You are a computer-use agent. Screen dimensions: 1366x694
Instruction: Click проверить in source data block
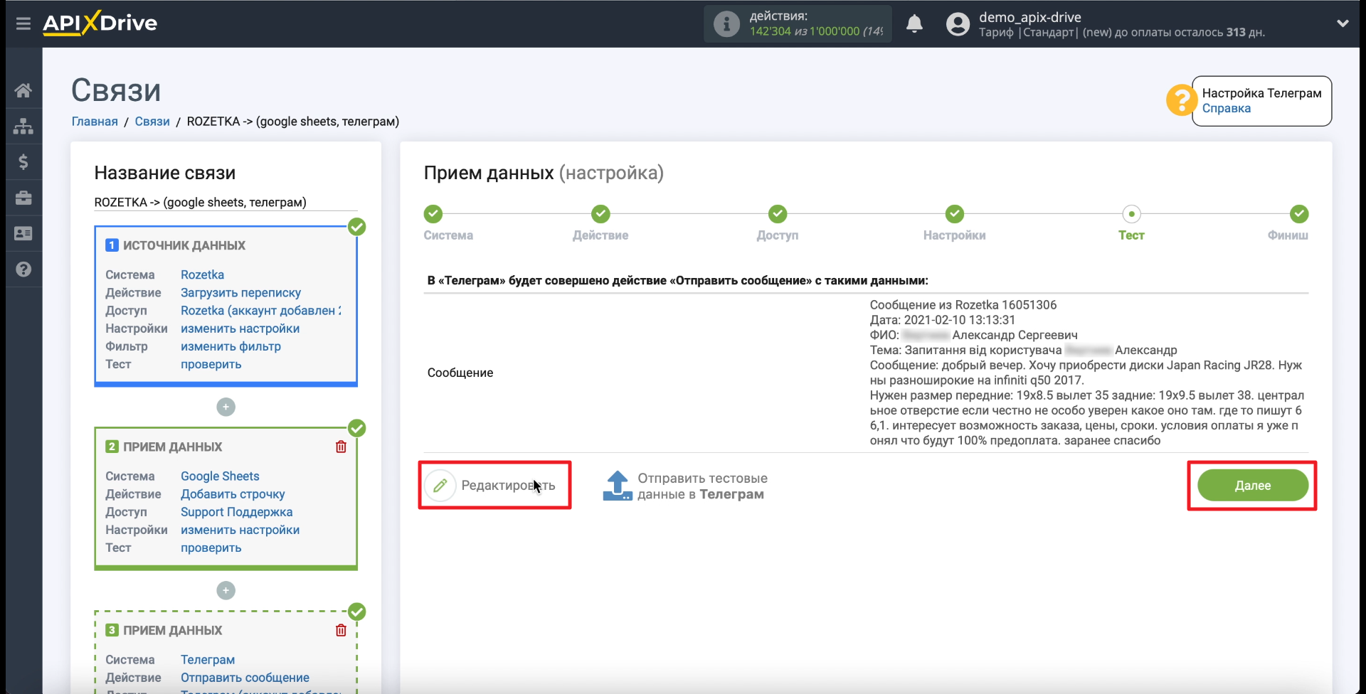pos(211,364)
